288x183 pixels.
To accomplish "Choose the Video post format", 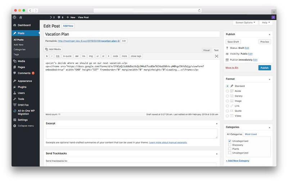I will 228,116.
